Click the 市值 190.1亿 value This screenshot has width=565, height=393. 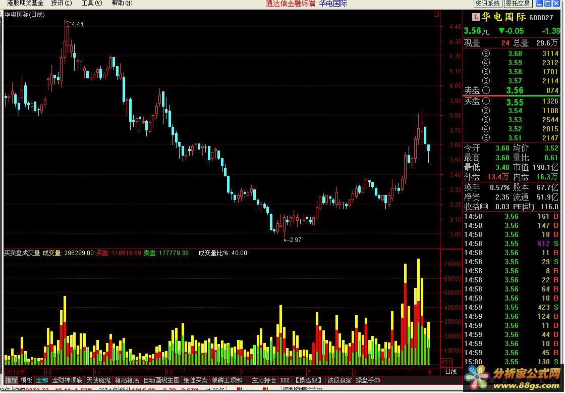[545, 167]
